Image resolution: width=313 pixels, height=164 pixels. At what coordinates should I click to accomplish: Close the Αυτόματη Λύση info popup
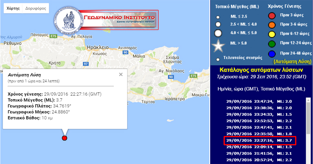click(x=121, y=74)
